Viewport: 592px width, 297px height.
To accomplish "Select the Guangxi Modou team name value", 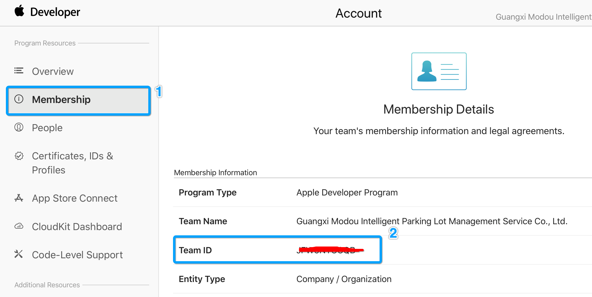I will point(432,221).
